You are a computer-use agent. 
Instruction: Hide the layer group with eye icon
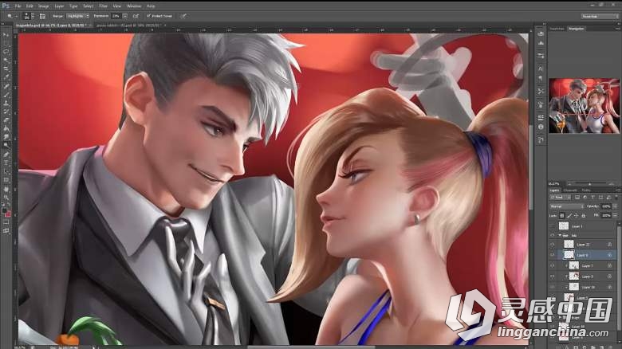[552, 235]
